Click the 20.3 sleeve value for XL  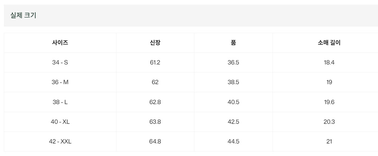coord(329,122)
